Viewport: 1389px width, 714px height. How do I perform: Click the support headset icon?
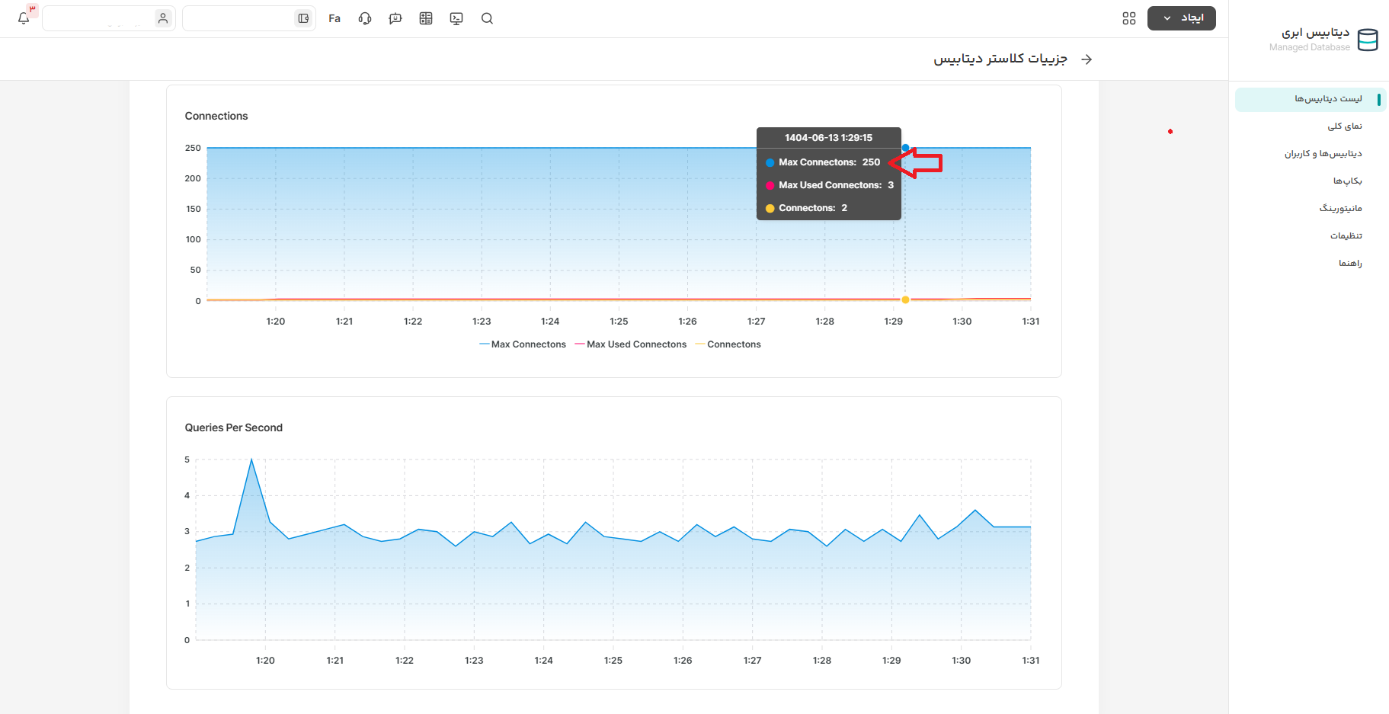[x=365, y=18]
